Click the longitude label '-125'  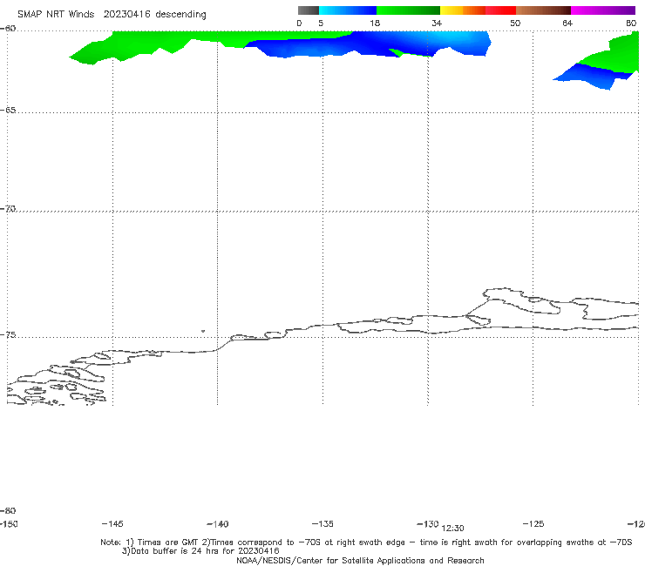pos(533,524)
